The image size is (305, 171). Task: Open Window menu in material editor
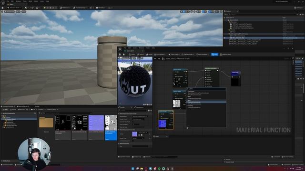click(x=141, y=48)
